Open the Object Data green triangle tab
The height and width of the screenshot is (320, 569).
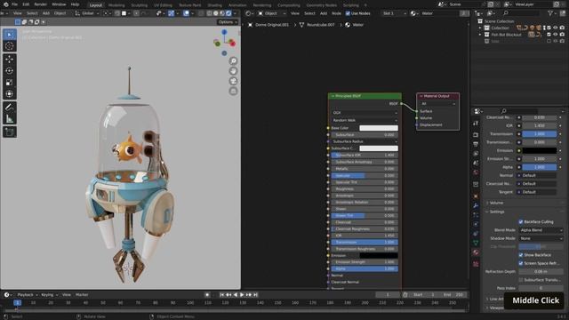(476, 243)
